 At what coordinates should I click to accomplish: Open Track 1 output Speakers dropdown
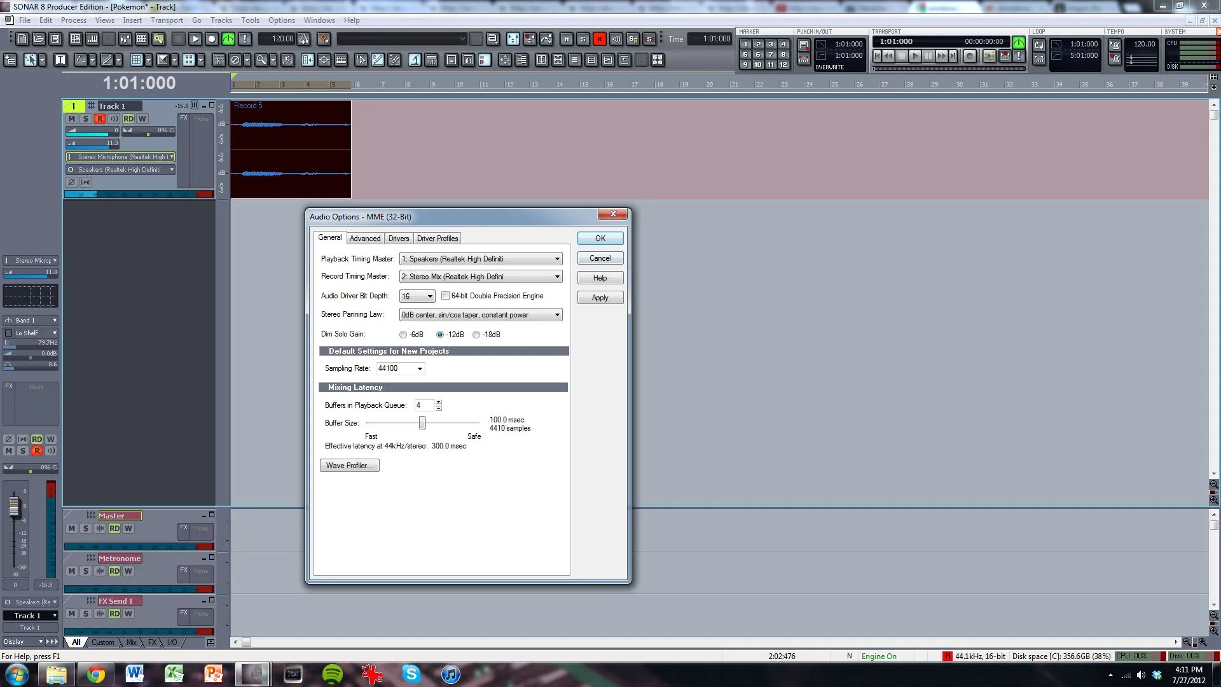[x=120, y=170]
